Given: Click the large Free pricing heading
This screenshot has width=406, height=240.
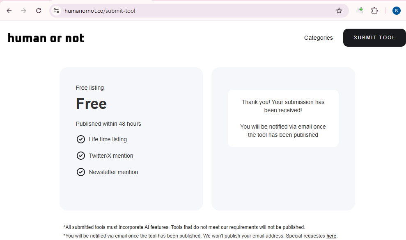Looking at the screenshot, I should 91,104.
